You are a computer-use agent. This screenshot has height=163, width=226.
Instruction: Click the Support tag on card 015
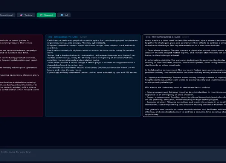pos(186,37)
